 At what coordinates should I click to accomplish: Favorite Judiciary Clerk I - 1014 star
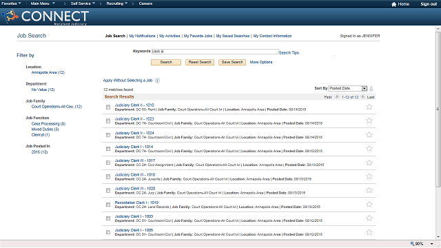coord(369,149)
